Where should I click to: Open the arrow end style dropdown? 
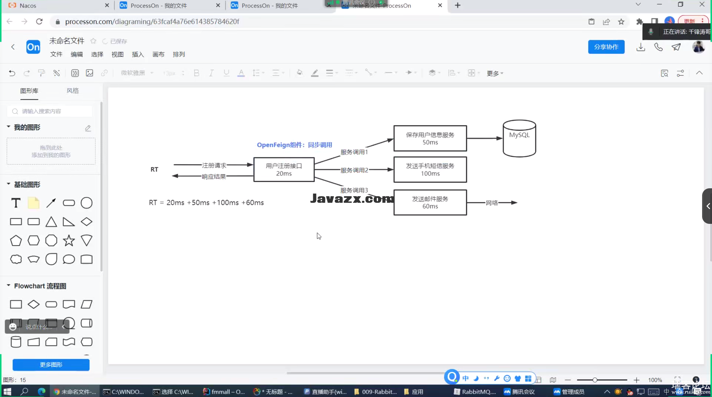tap(411, 73)
